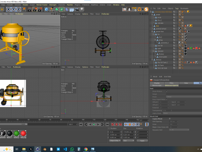The image size is (202, 152).
Task: Go to end of animation
Action: (x=107, y=125)
